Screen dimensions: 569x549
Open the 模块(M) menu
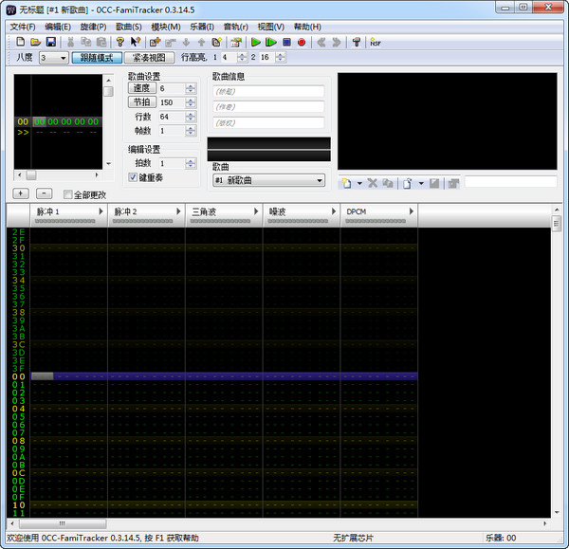pos(166,27)
